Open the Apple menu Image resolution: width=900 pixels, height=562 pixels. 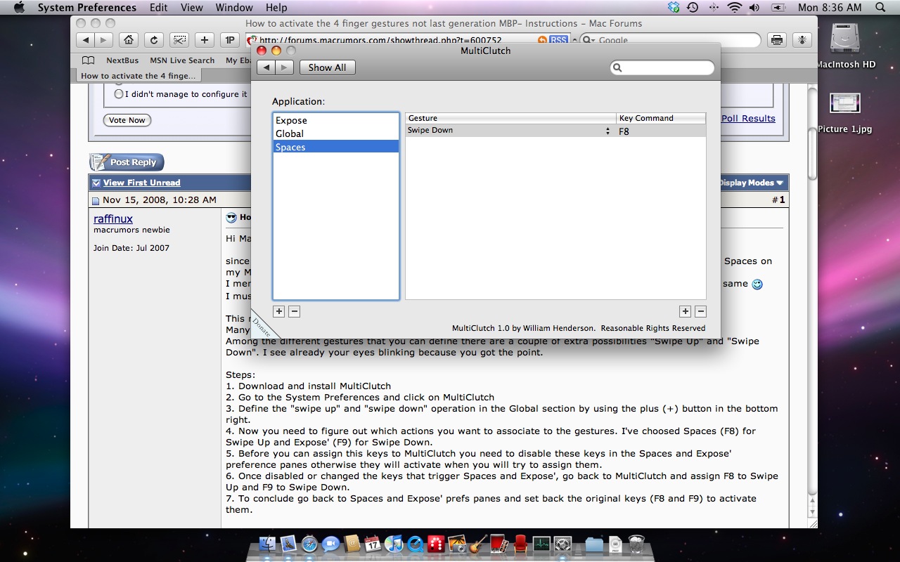pos(19,8)
